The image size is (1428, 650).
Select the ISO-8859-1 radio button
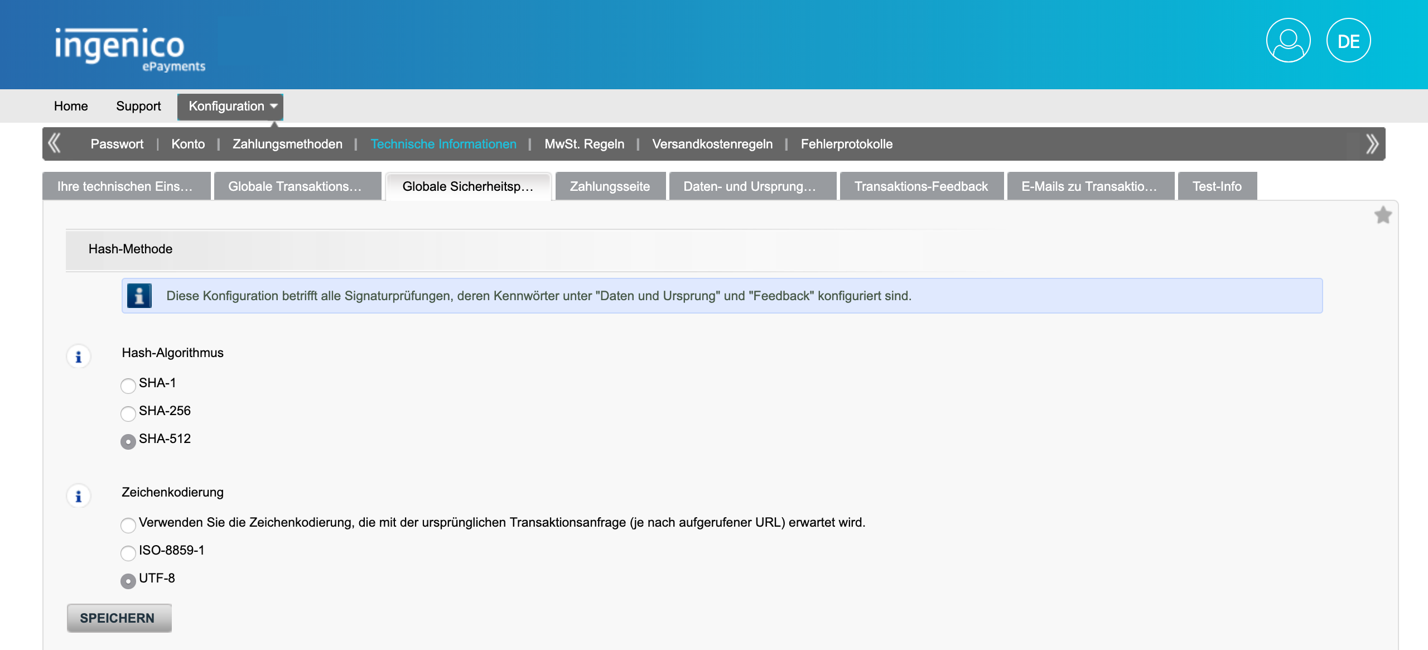128,553
